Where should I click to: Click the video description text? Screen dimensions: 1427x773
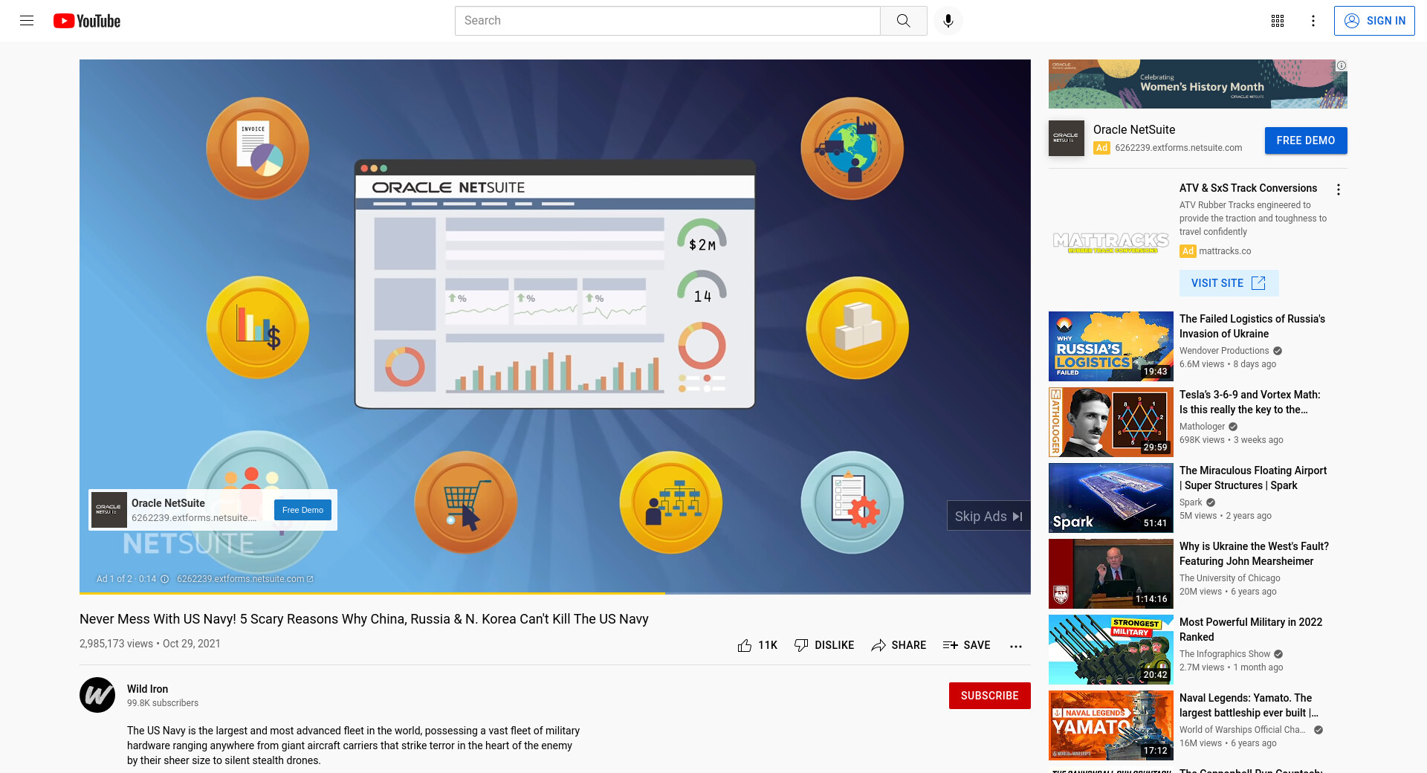click(x=353, y=745)
